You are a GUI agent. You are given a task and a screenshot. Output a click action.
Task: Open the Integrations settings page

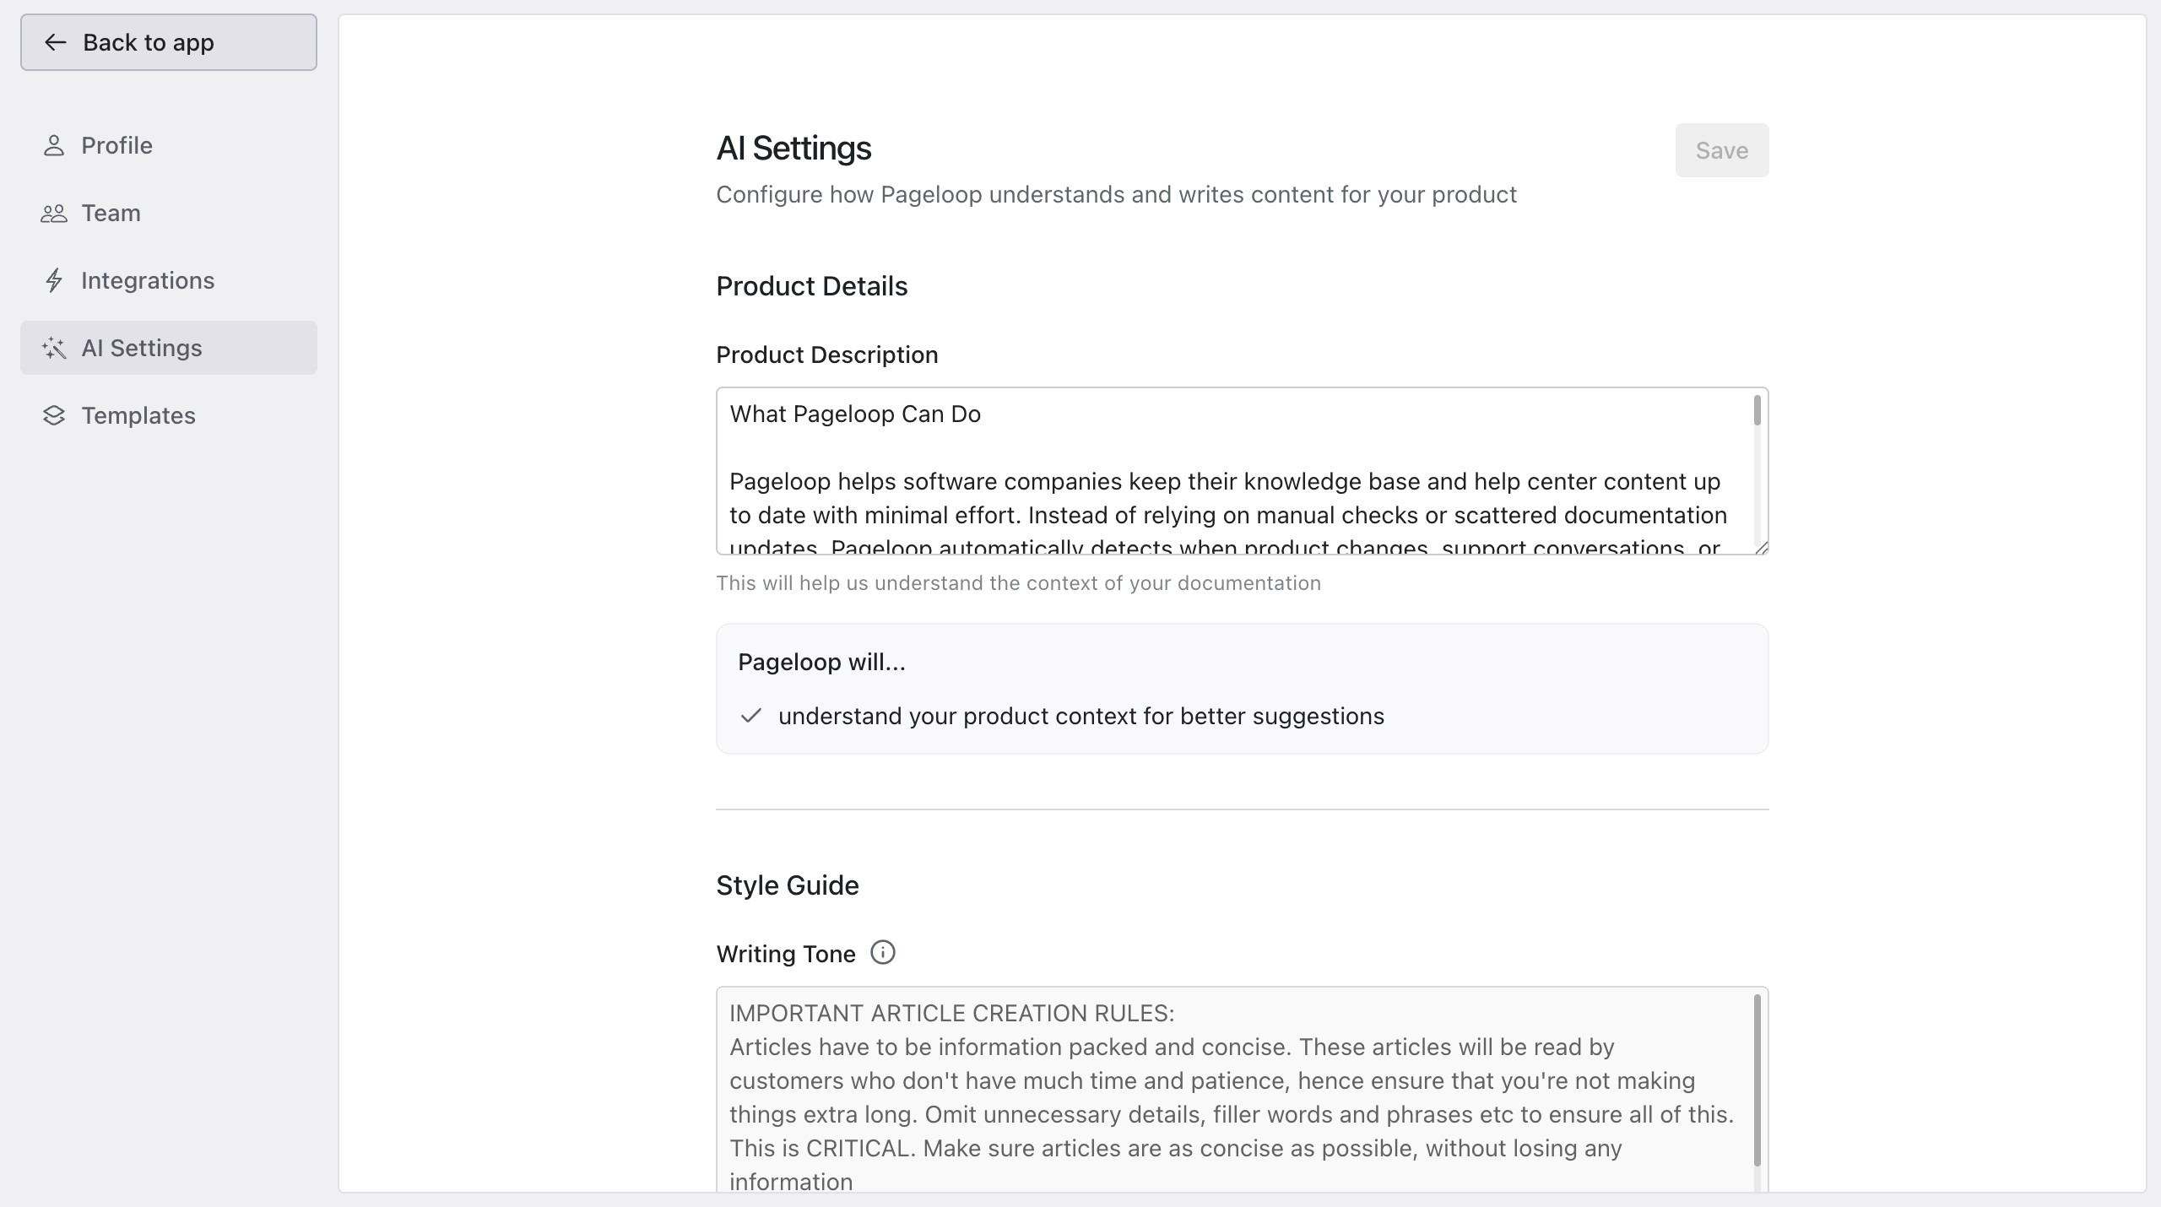(x=169, y=280)
